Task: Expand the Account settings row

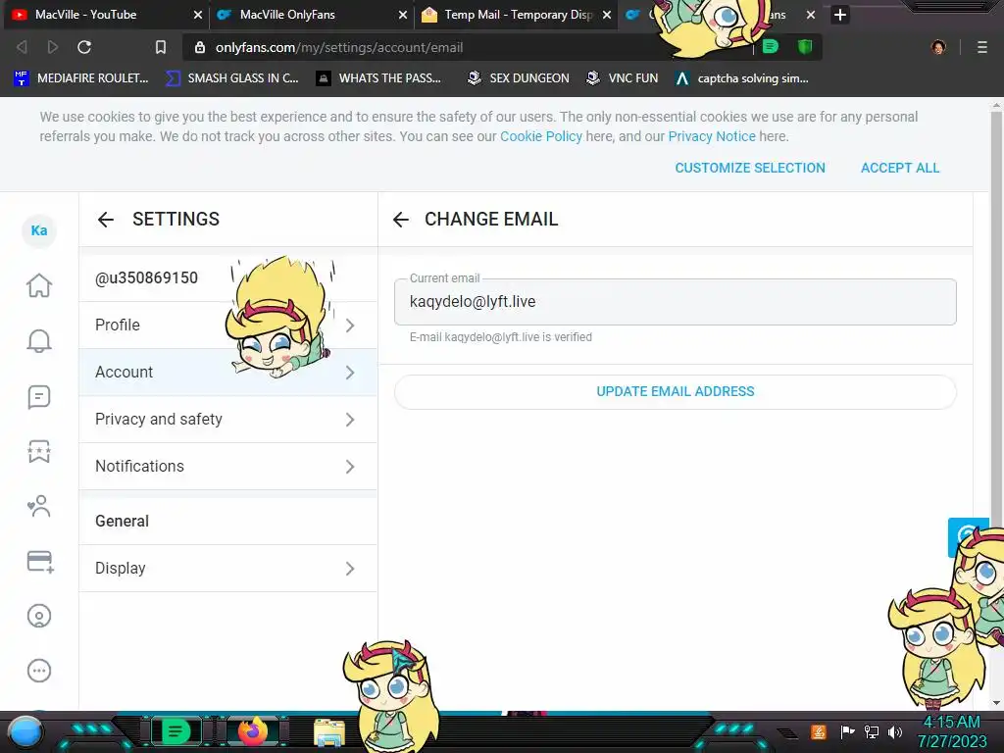Action: pyautogui.click(x=227, y=372)
